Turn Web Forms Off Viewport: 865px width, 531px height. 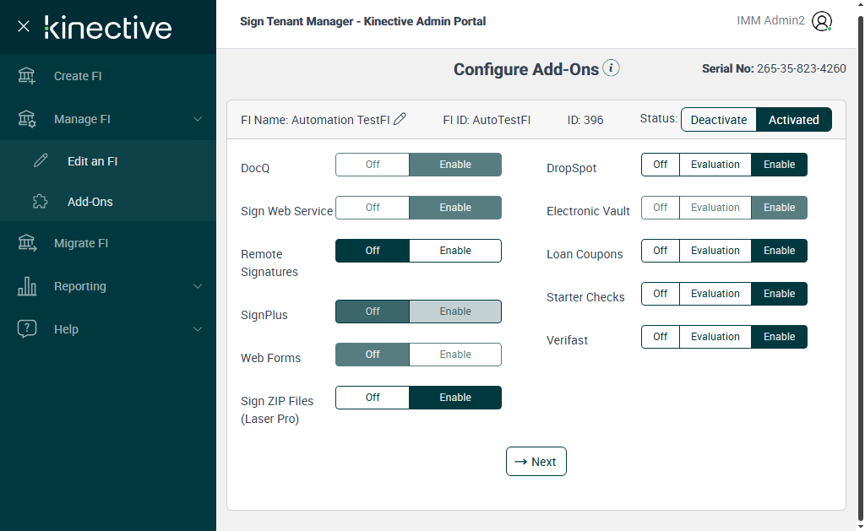[x=373, y=354]
